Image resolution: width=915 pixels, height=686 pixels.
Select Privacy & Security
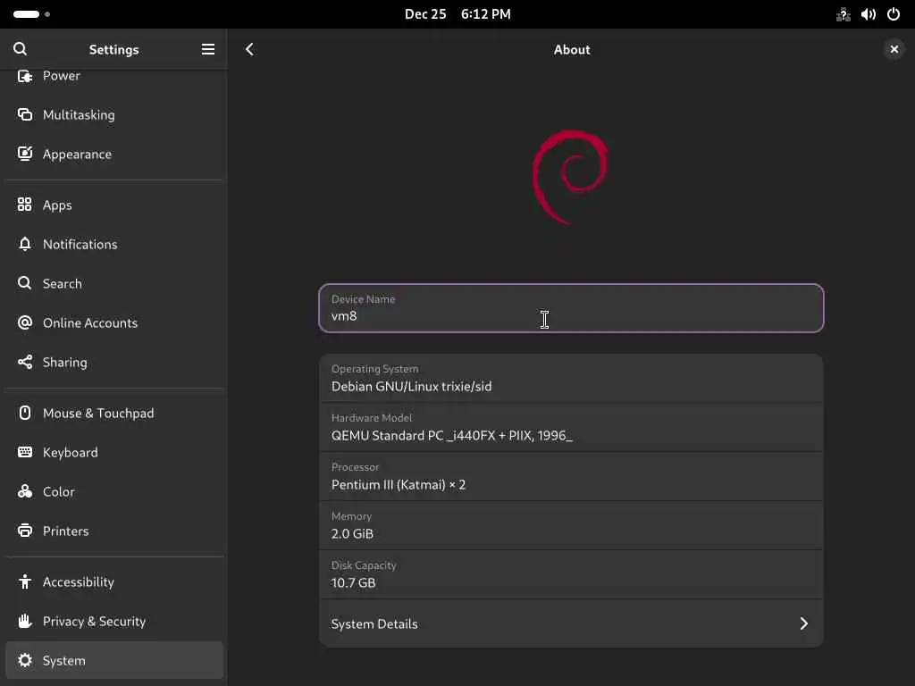click(114, 622)
